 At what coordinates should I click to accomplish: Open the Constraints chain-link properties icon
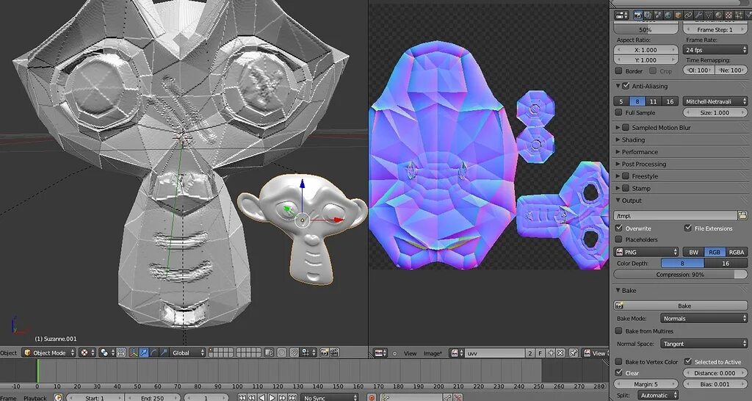(688, 15)
